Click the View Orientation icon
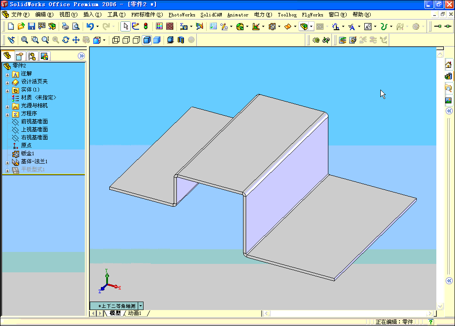 (97, 40)
